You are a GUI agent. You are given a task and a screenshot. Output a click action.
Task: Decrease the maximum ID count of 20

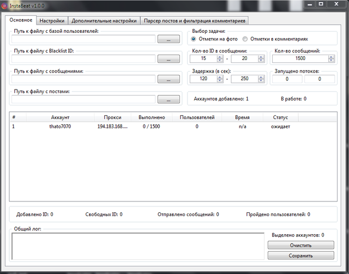(x=260, y=61)
